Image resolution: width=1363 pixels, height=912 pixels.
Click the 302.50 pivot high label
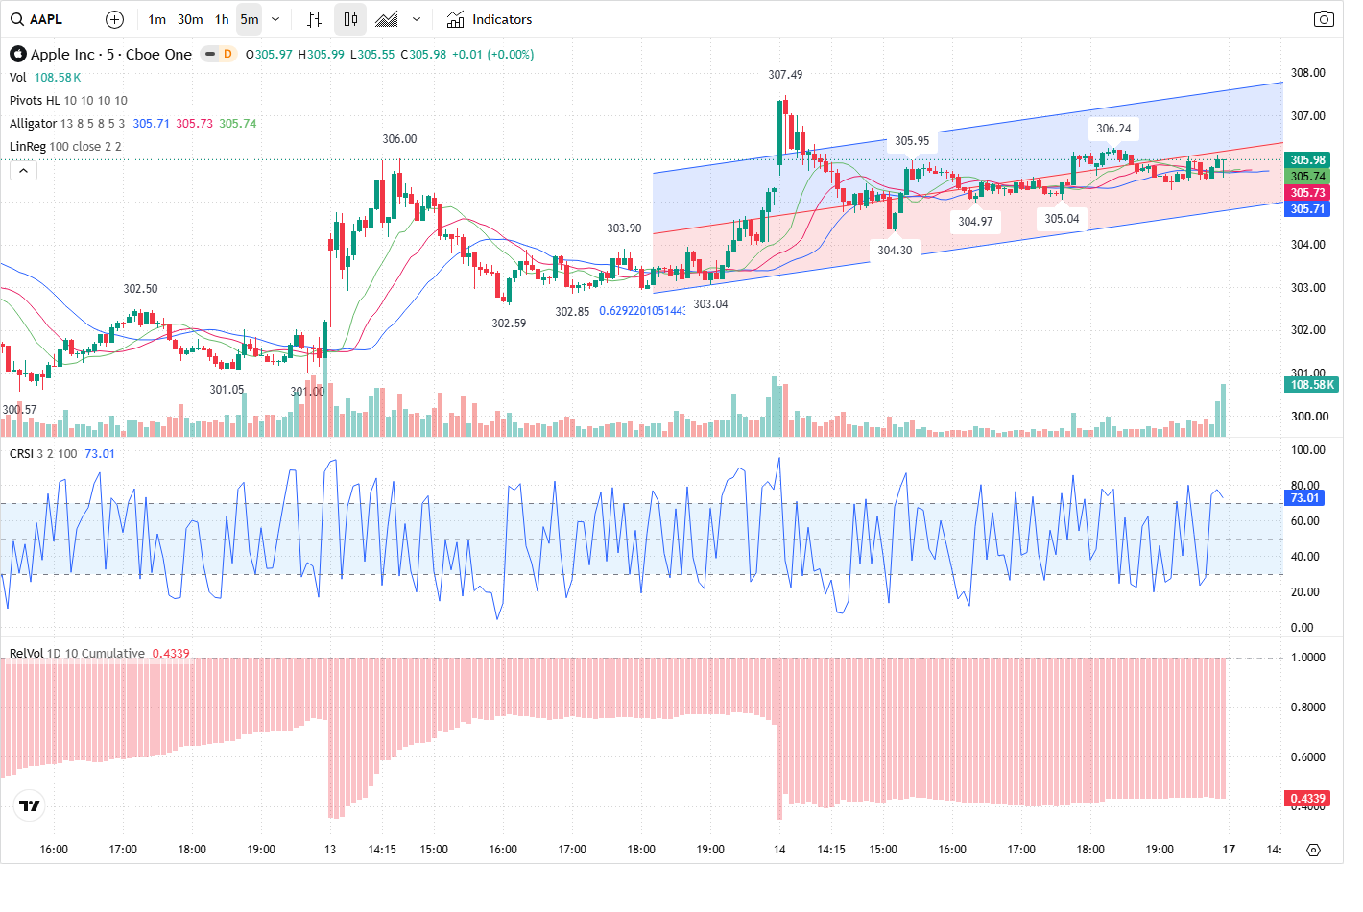(140, 289)
